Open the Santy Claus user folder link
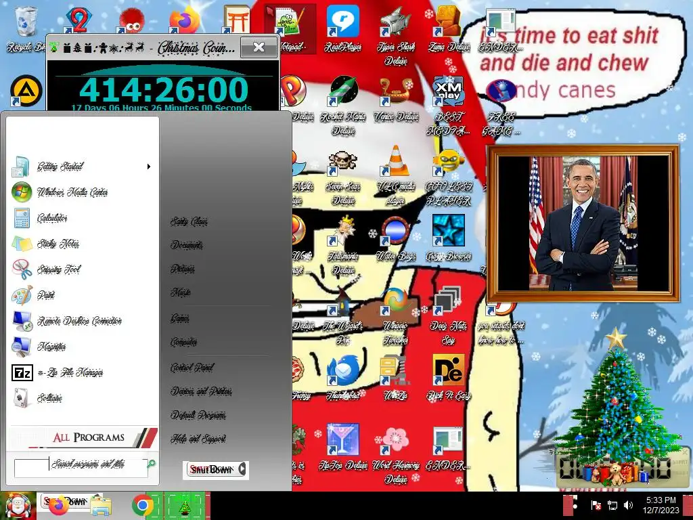This screenshot has width=693, height=520. point(189,221)
